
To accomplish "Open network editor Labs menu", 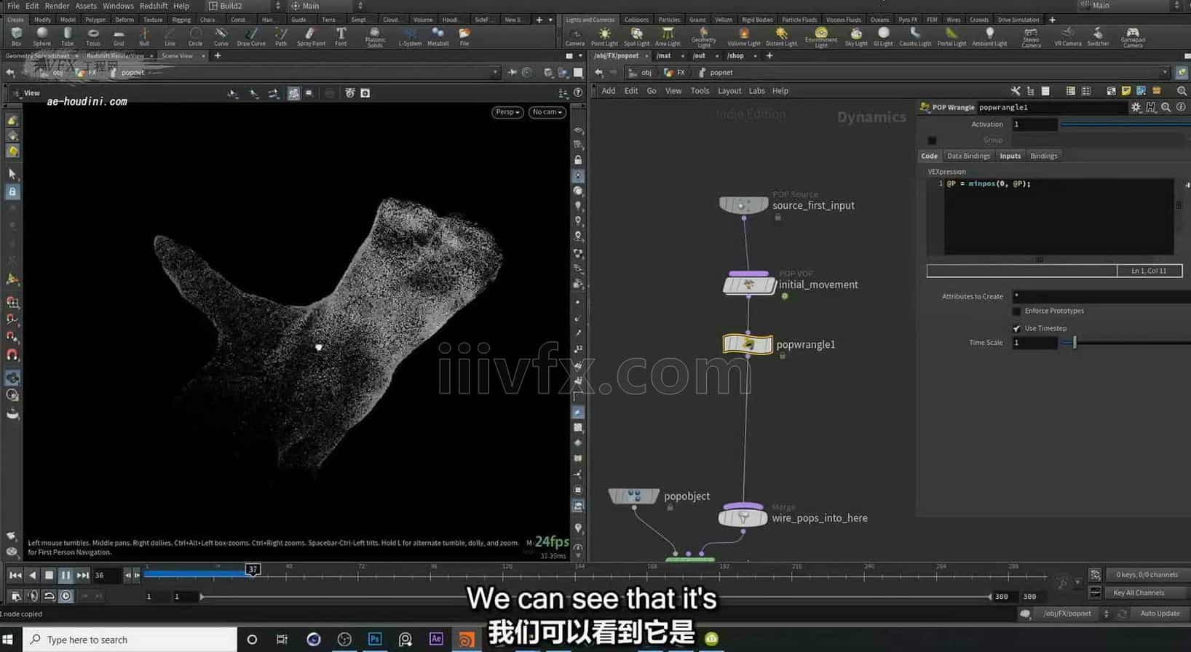I will (757, 91).
